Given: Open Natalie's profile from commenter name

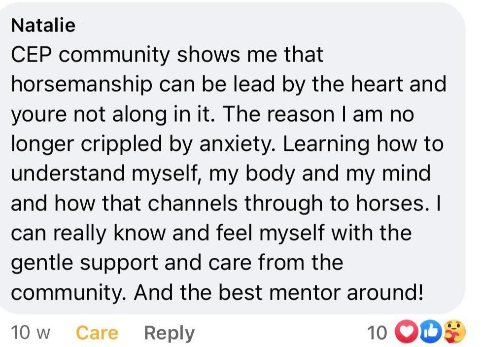Looking at the screenshot, I should pyautogui.click(x=43, y=25).
